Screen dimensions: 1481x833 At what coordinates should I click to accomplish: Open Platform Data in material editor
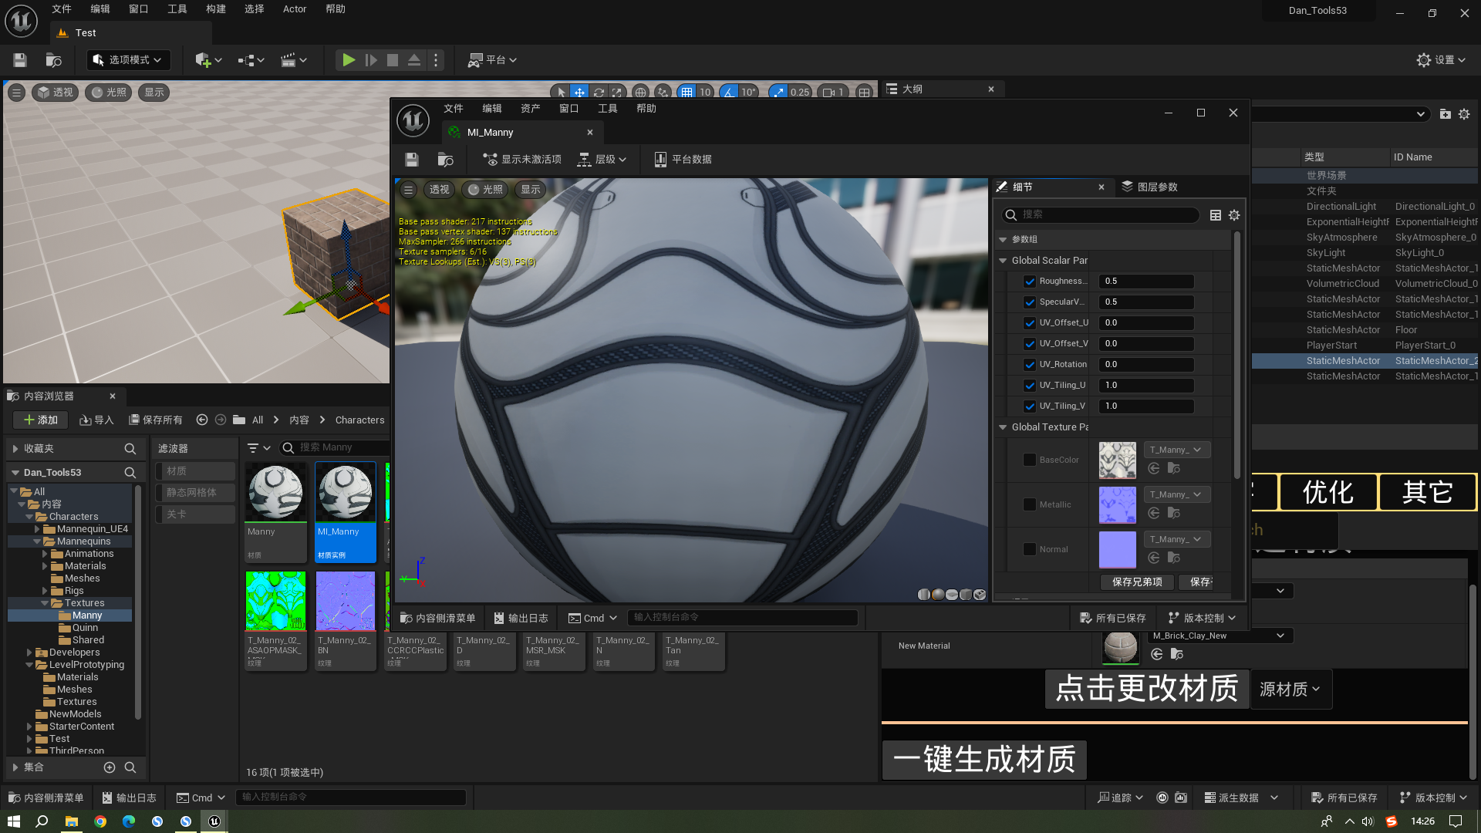(683, 160)
